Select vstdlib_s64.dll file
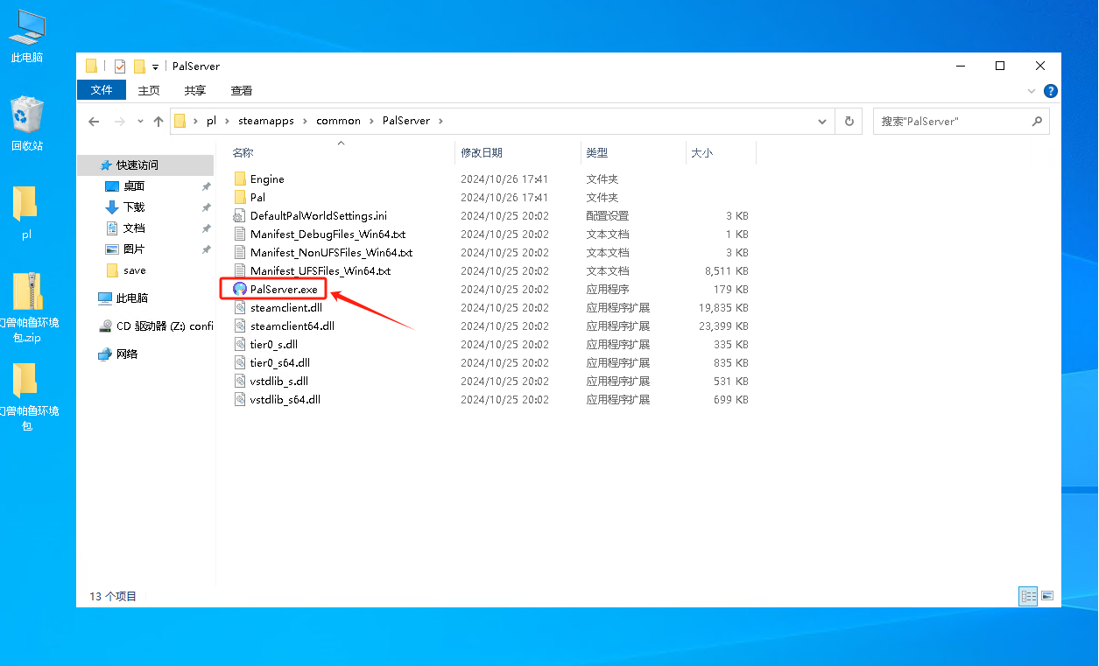This screenshot has height=666, width=1099. coord(285,399)
